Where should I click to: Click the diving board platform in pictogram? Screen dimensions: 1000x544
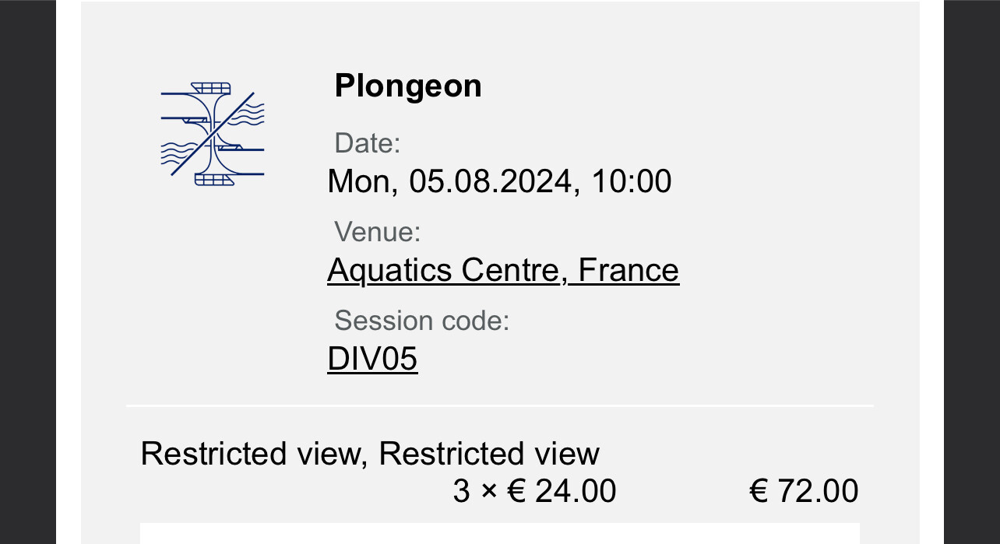coord(210,86)
